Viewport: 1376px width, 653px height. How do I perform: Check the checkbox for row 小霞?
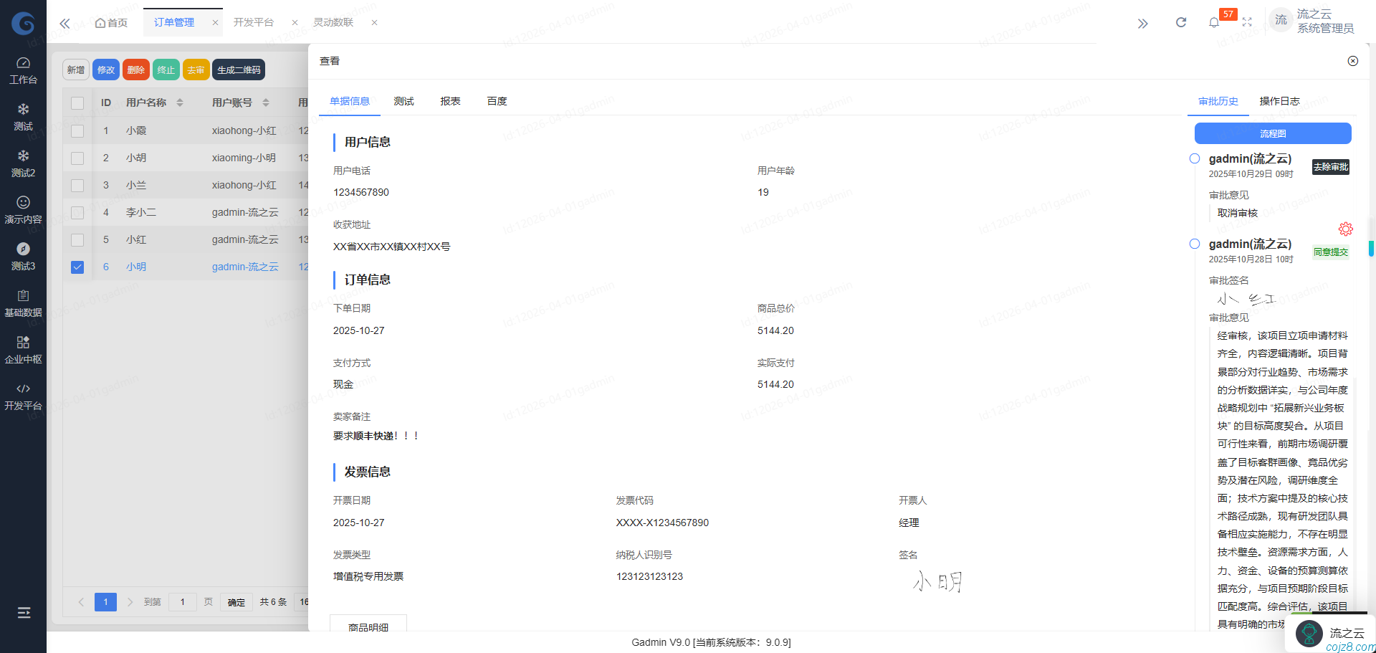coord(77,130)
